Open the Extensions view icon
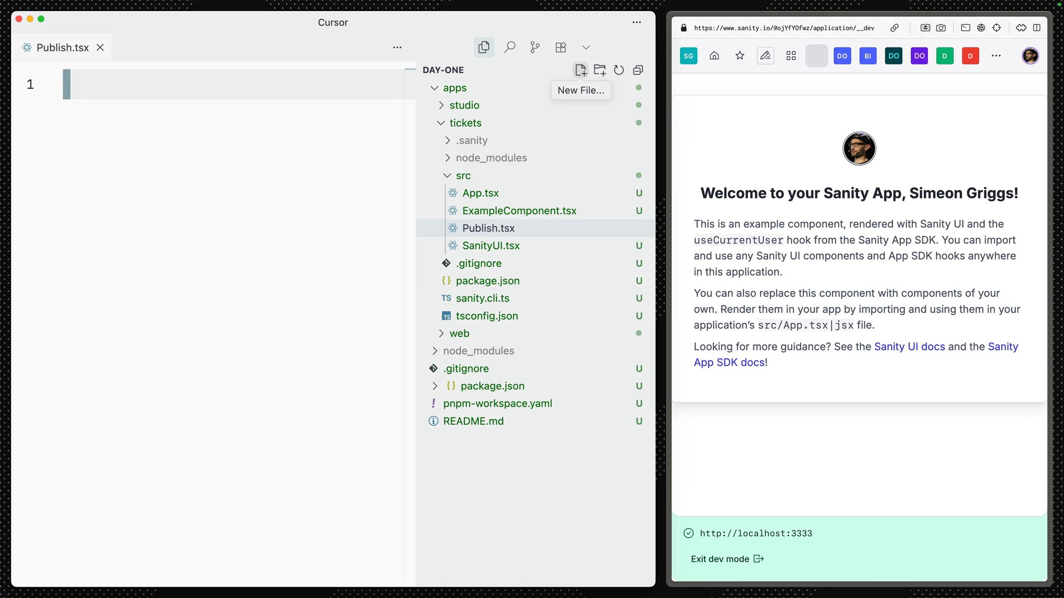 pyautogui.click(x=561, y=47)
